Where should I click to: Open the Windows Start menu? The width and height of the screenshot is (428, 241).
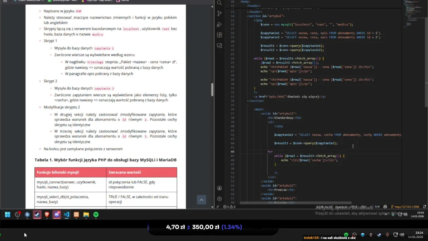pyautogui.click(x=7, y=215)
